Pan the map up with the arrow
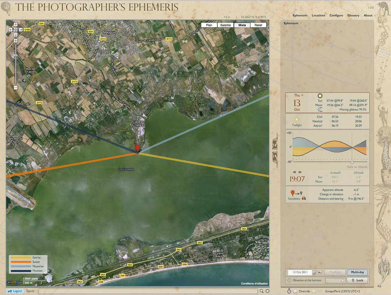391x295 pixels. pyautogui.click(x=15, y=25)
